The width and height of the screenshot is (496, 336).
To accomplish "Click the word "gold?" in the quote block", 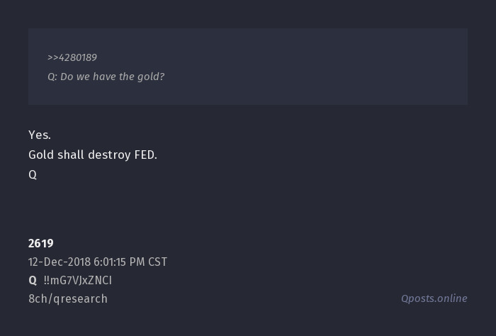I will (150, 77).
